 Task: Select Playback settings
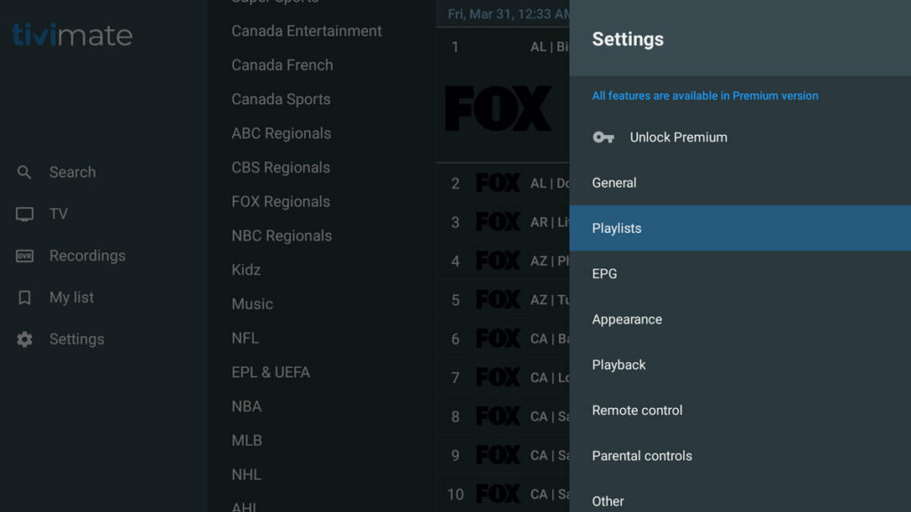[618, 364]
